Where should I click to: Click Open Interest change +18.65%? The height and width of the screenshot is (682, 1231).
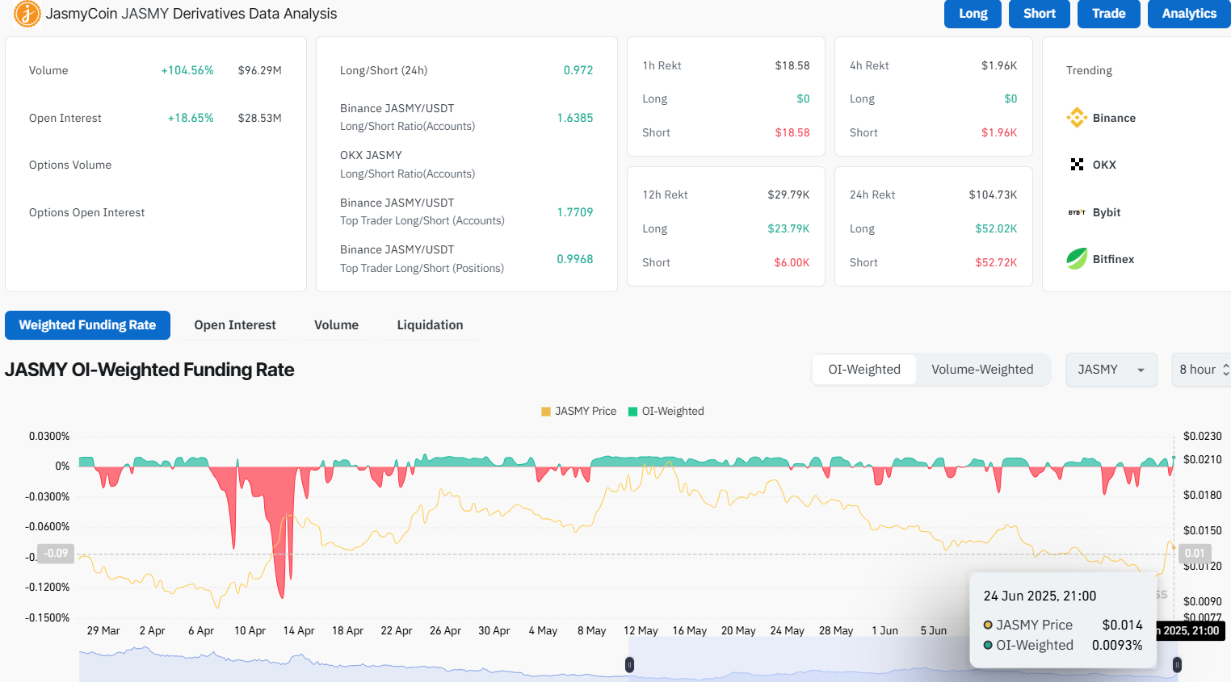191,118
